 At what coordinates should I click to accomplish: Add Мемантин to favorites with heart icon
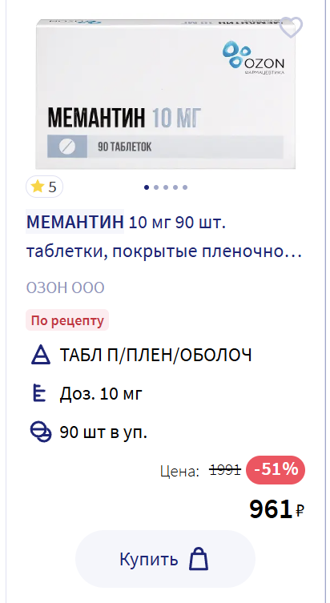point(291,27)
